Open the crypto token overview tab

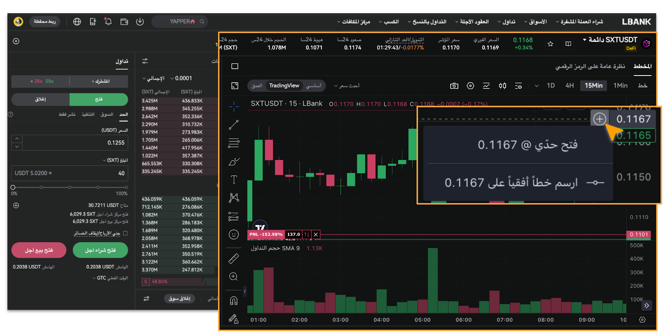click(x=590, y=66)
